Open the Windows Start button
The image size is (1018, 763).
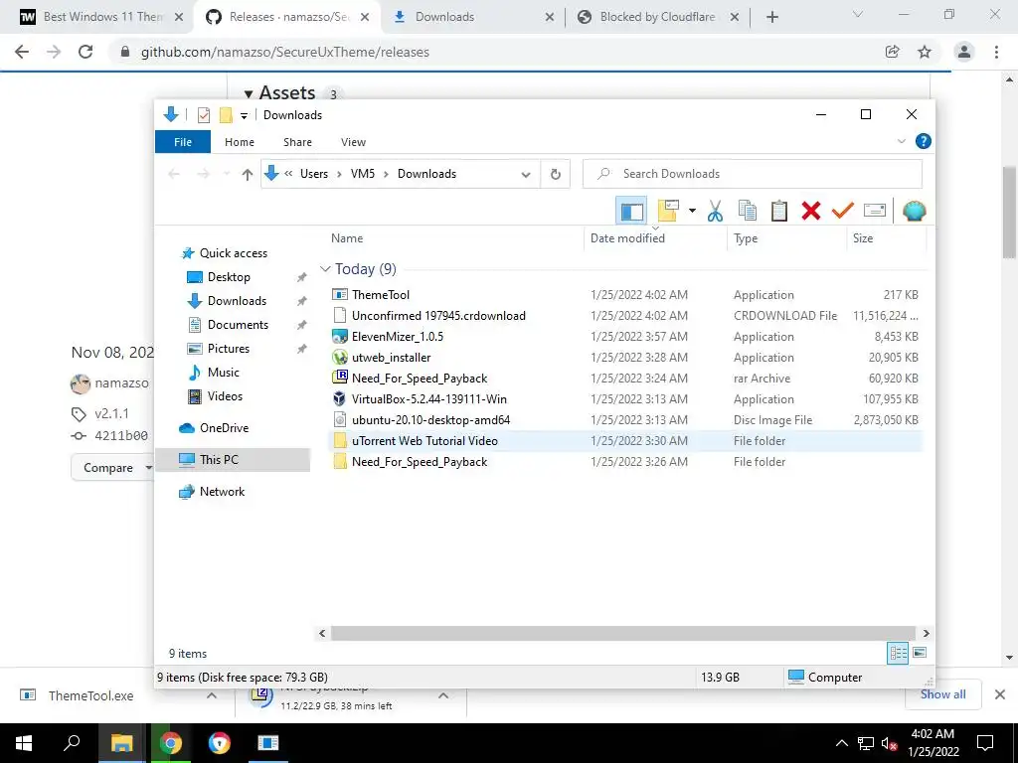pyautogui.click(x=24, y=743)
